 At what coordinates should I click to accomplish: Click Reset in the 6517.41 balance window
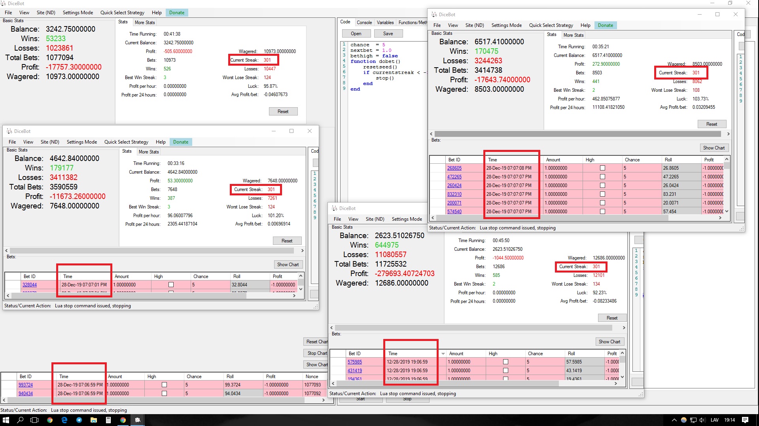click(712, 124)
